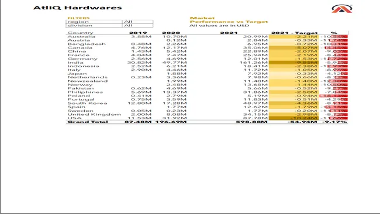Click All values are in USD note
The image size is (380, 214).
(x=219, y=26)
